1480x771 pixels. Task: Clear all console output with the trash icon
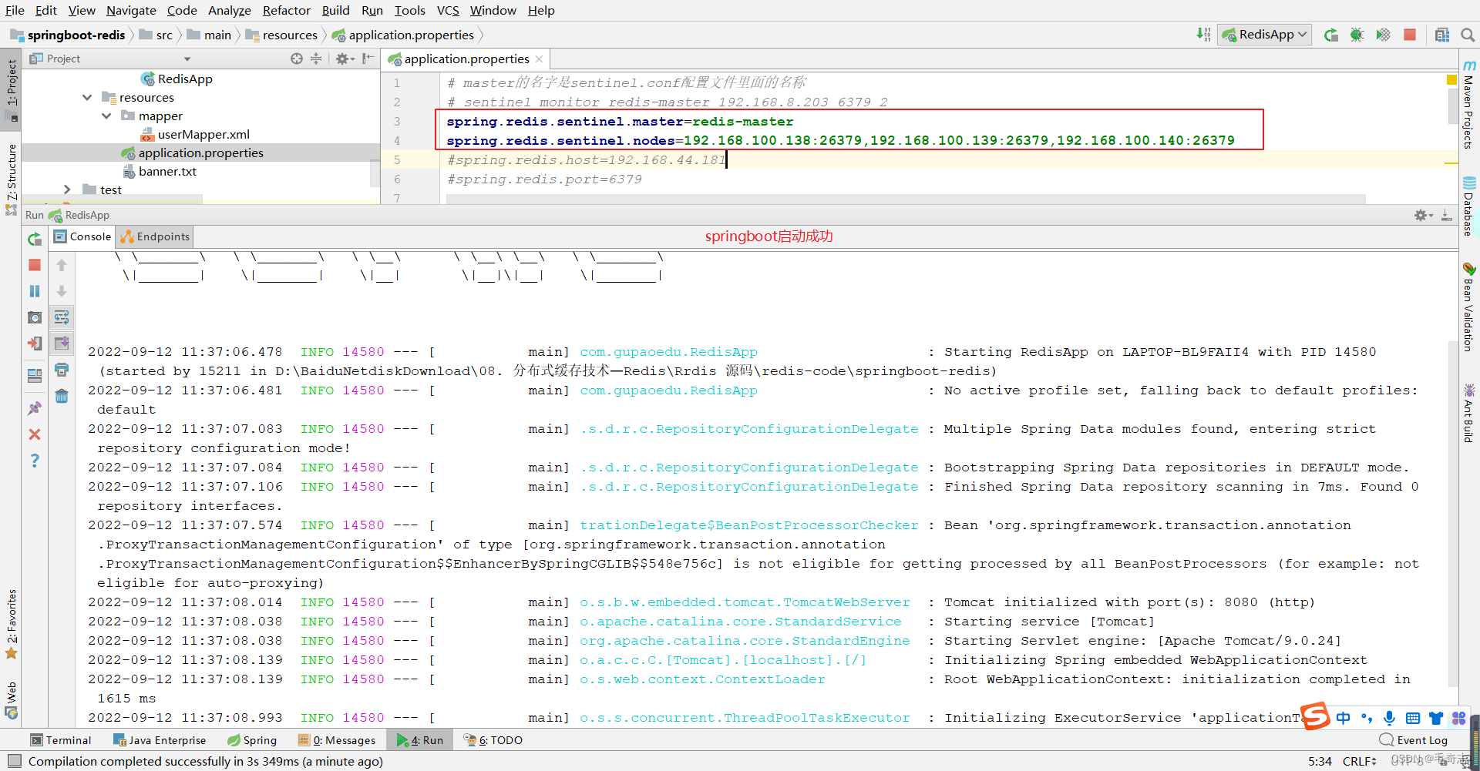[x=62, y=396]
